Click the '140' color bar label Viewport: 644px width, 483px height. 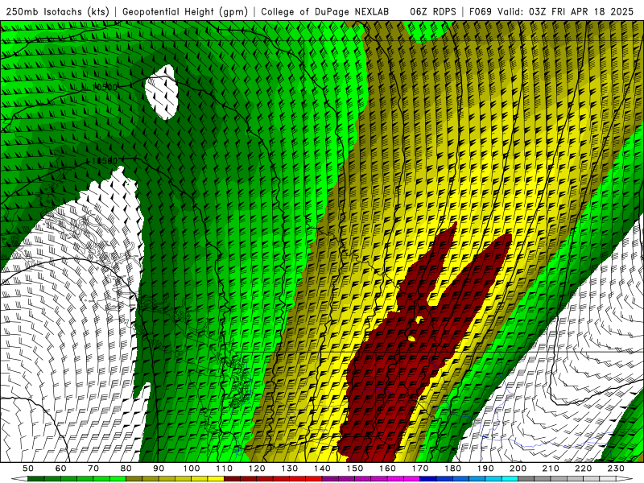pos(322,469)
